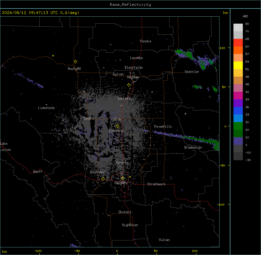
Task: Click the Strathmore label
Action: 156,184
